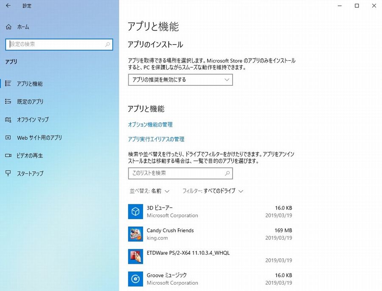Viewport: 382px width, 291px height.
Task: Click king.com publisher text
Action: (x=157, y=238)
